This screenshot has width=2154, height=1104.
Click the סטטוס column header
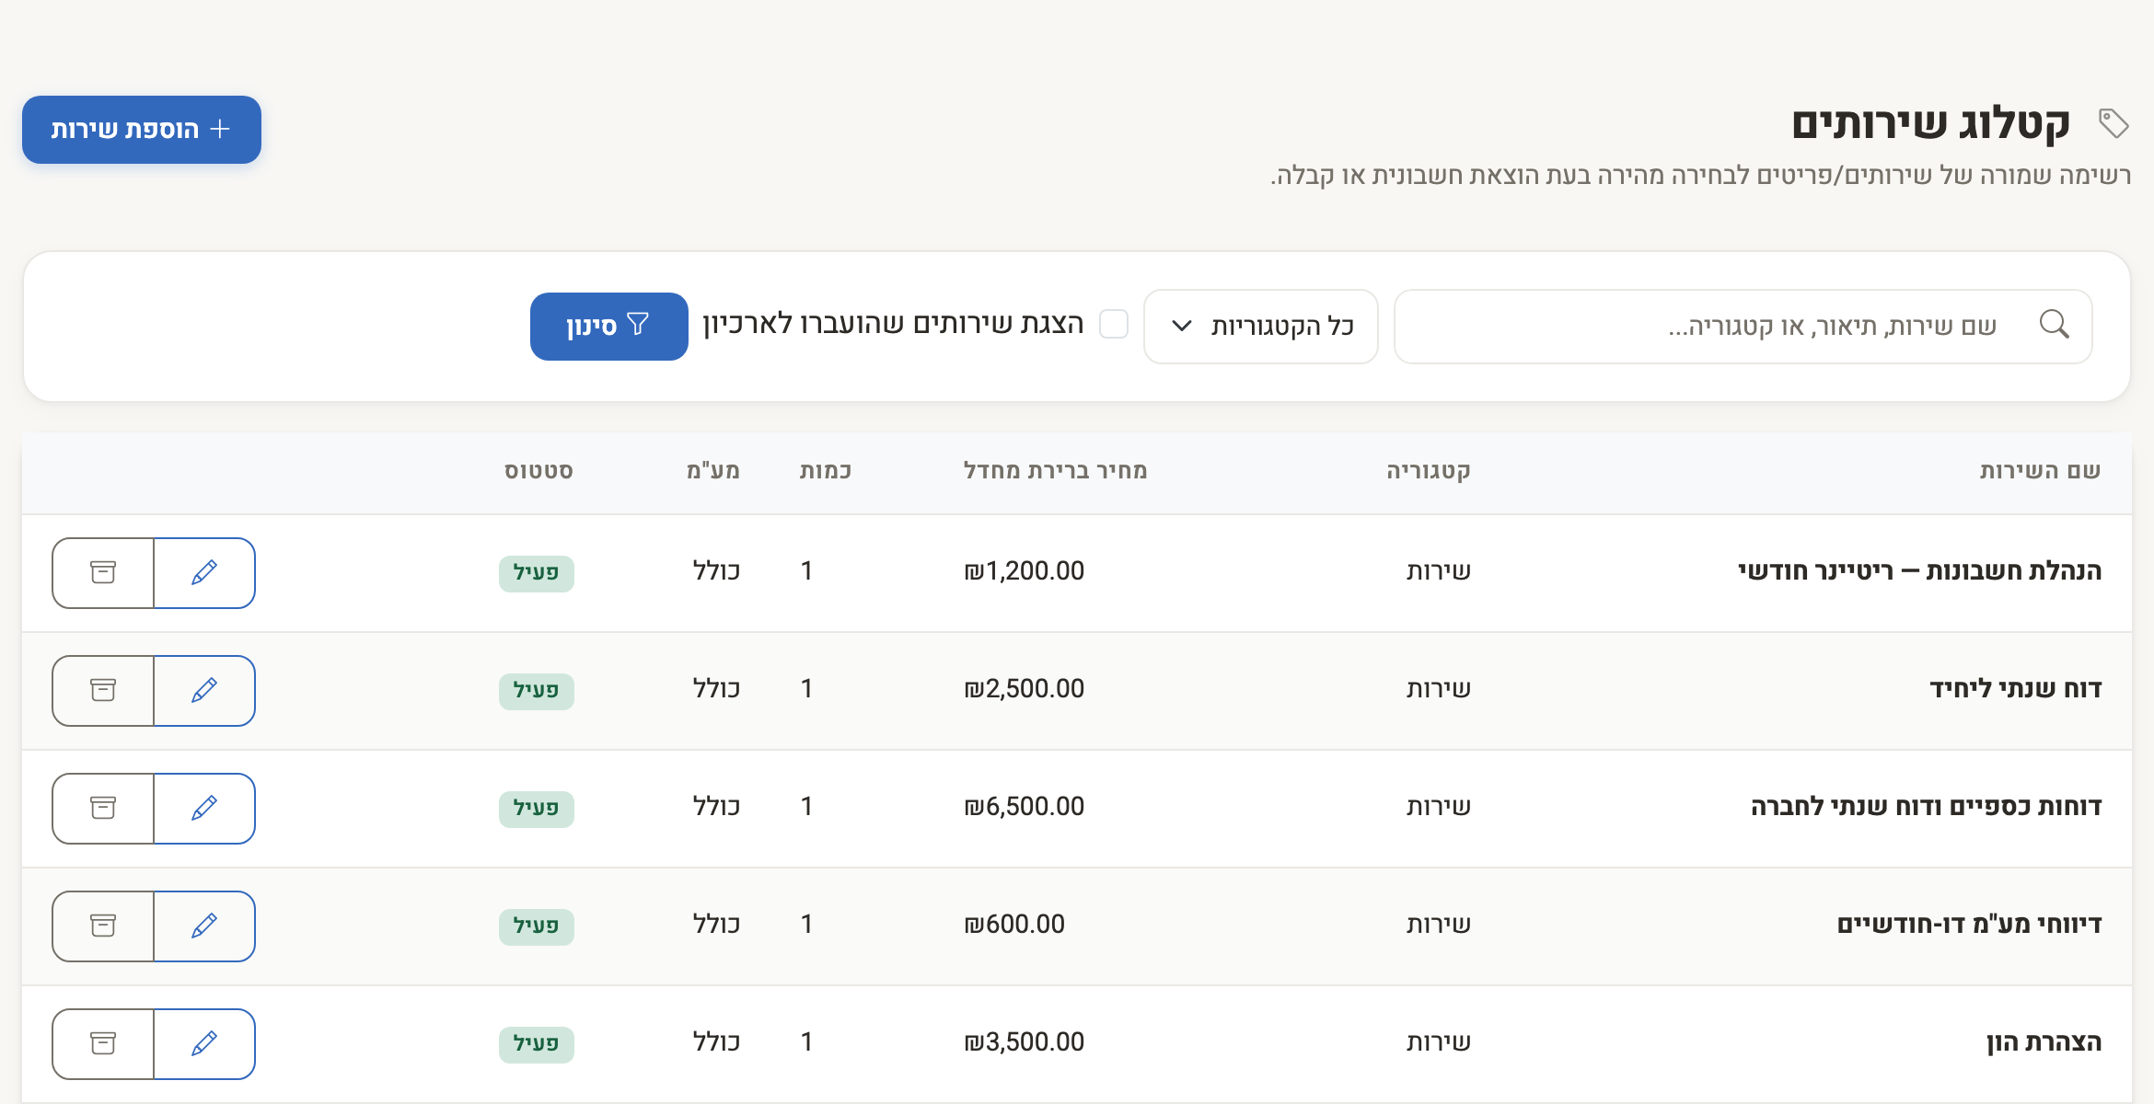click(538, 471)
